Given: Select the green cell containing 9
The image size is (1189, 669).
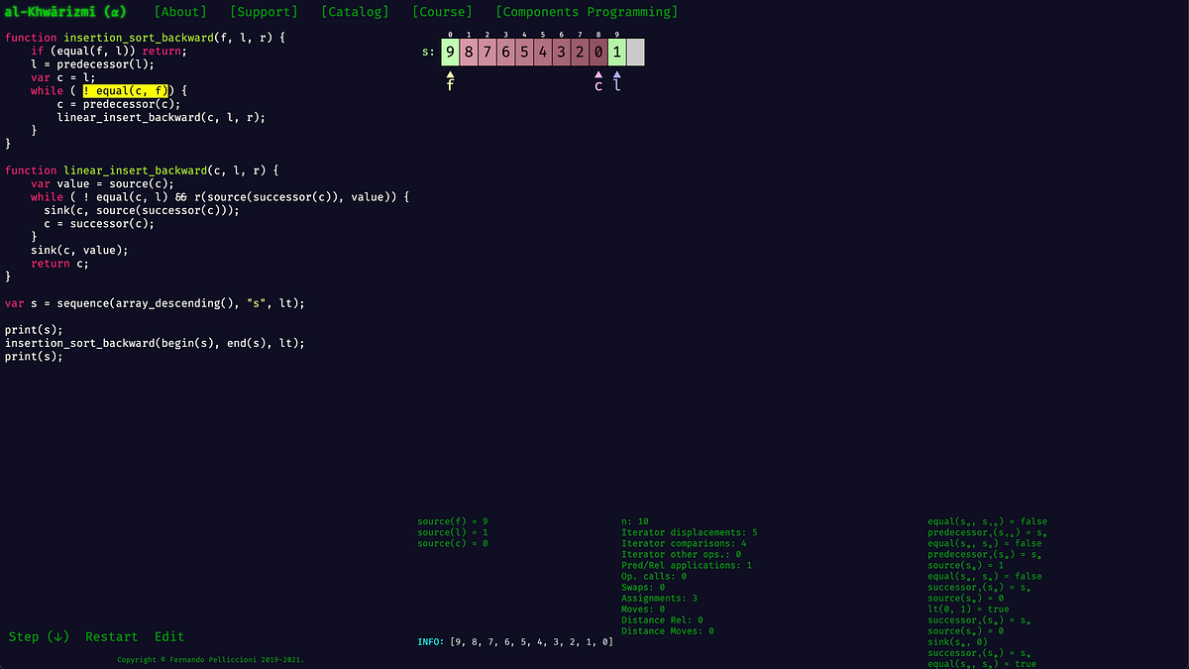Looking at the screenshot, I should click(450, 52).
